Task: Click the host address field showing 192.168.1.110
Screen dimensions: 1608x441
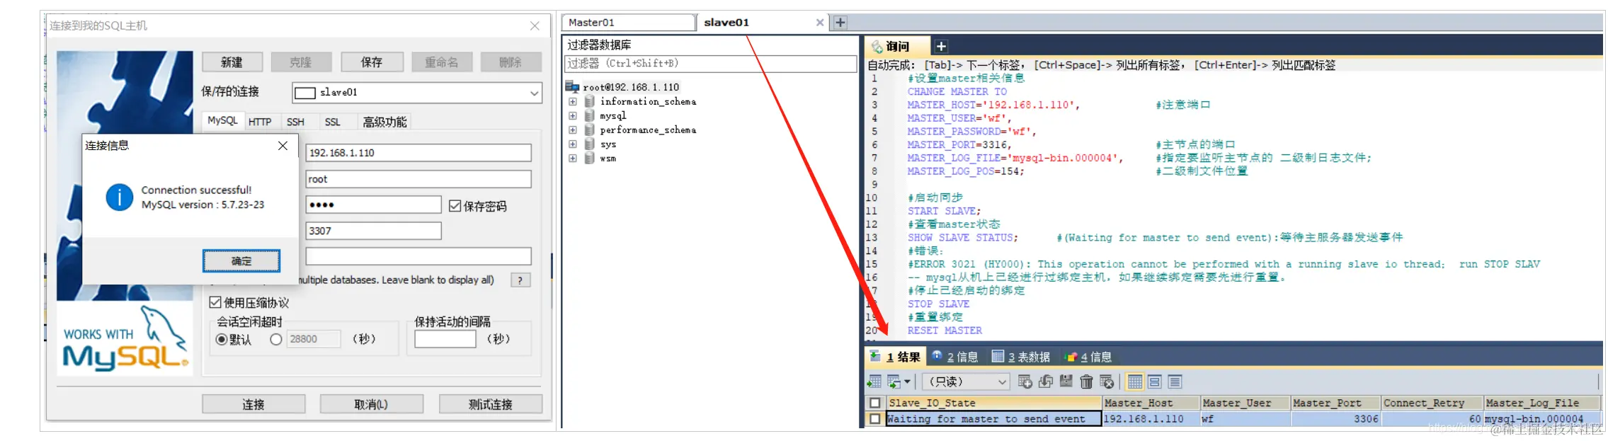Action: click(x=418, y=153)
